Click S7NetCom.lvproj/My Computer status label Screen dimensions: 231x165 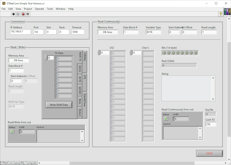19,163
